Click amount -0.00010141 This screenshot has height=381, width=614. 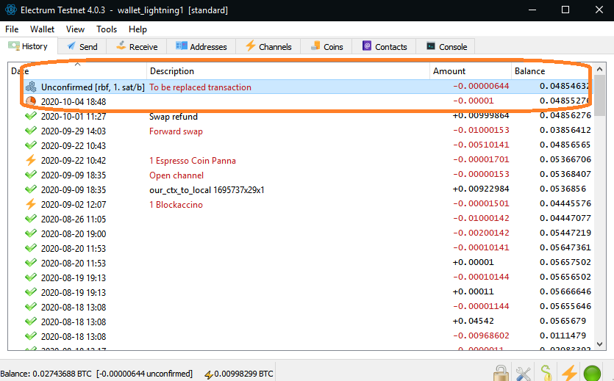[481, 247]
